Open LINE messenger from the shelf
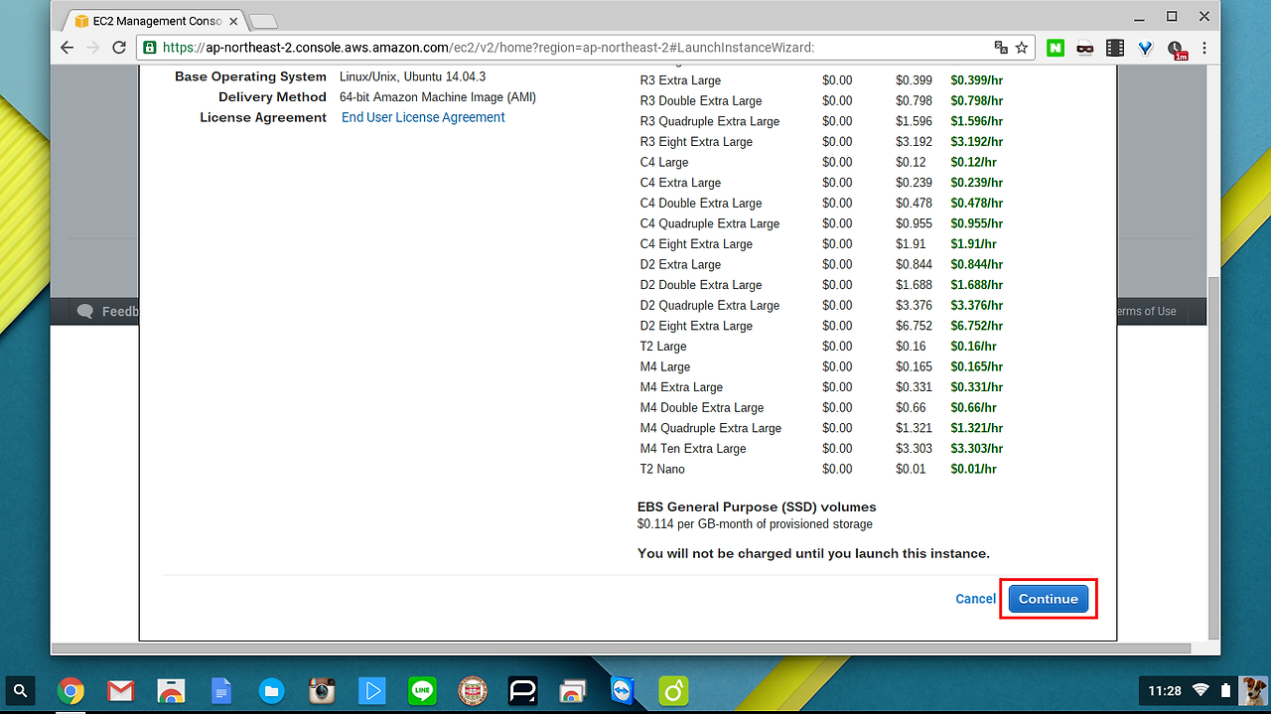The image size is (1271, 714). [422, 690]
